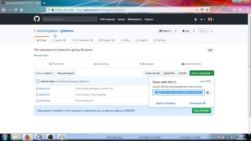
Task: Open the repository Settings tab
Action: pos(160,40)
